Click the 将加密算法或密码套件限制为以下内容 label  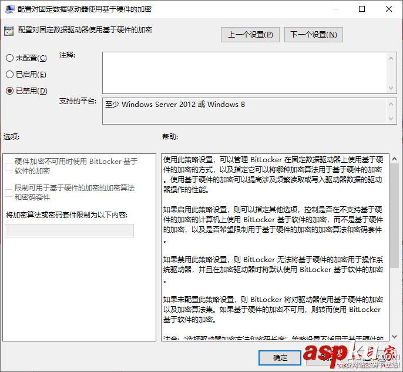pyautogui.click(x=66, y=215)
